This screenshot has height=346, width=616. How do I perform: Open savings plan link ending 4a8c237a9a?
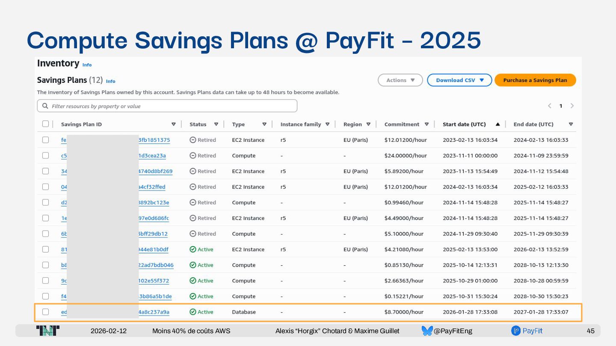(154, 312)
